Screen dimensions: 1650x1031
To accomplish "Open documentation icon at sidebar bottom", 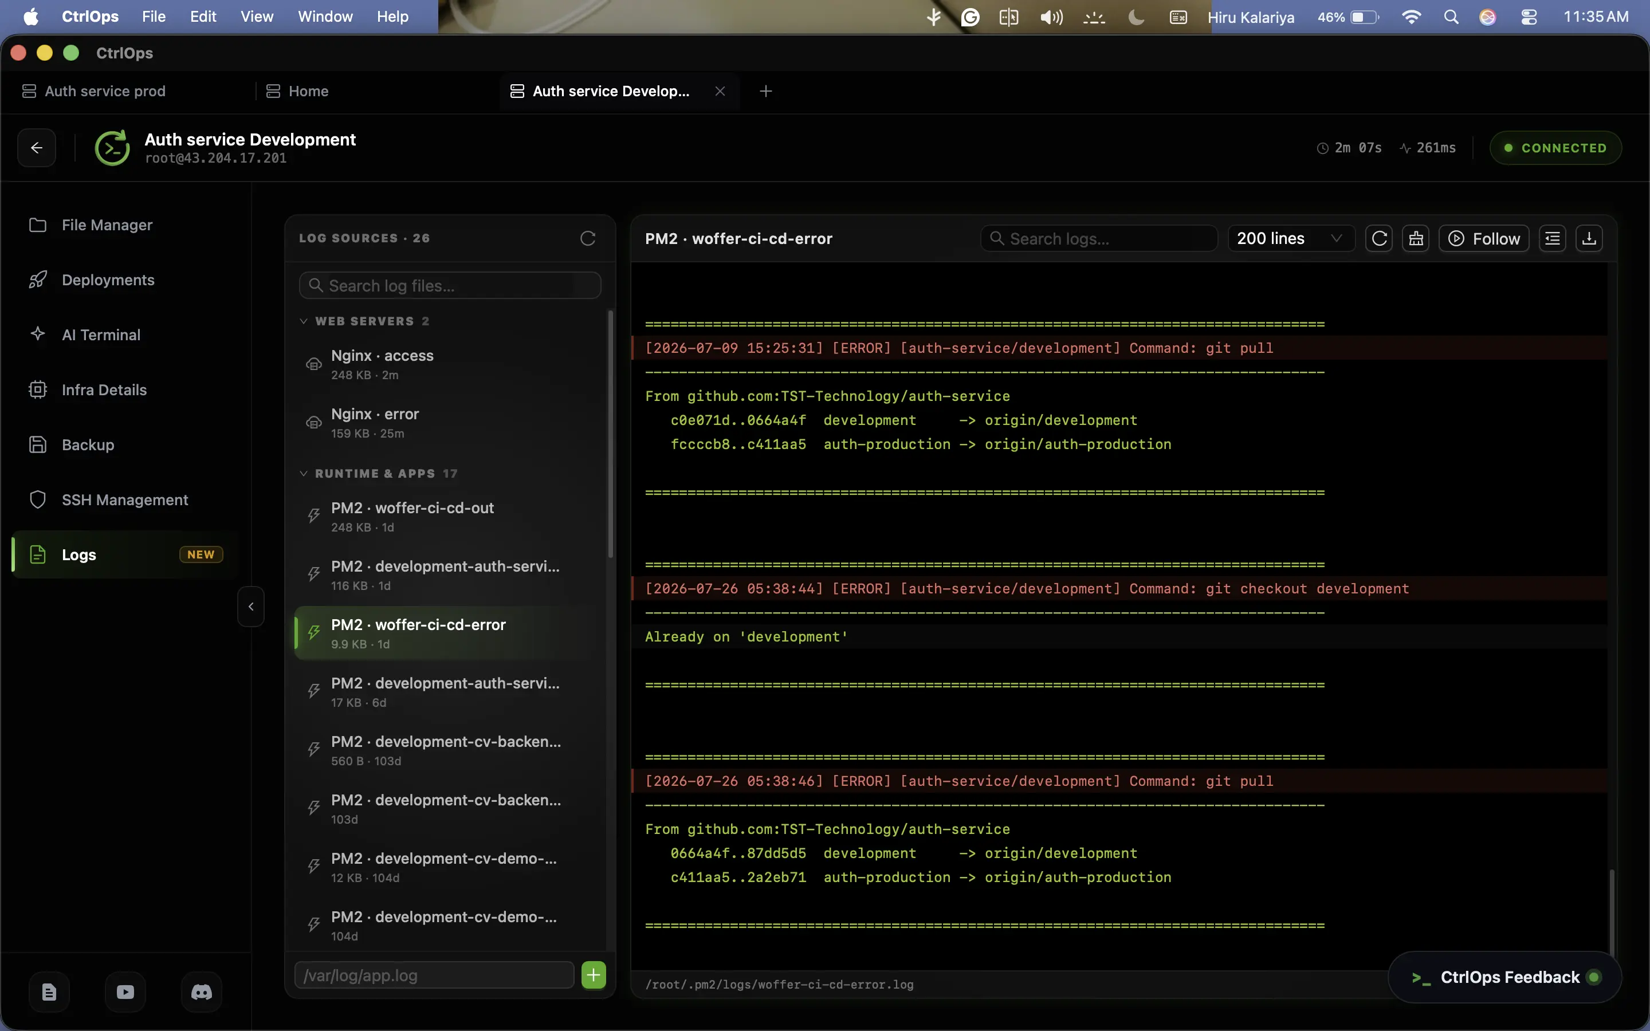I will click(49, 991).
